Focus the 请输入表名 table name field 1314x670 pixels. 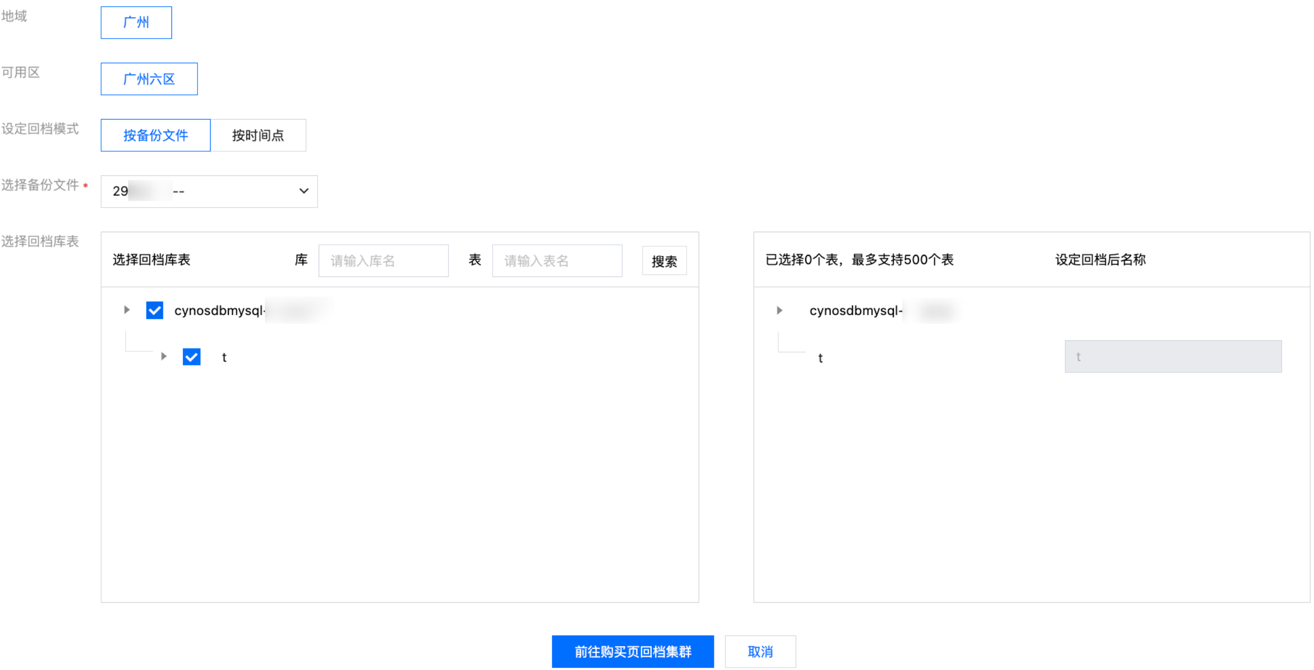(556, 261)
